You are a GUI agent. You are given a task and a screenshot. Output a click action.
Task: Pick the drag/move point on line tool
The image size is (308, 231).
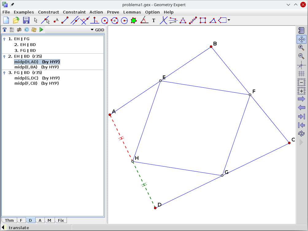point(45,20)
